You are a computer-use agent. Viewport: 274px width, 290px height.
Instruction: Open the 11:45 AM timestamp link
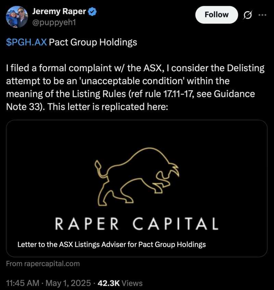(22, 283)
